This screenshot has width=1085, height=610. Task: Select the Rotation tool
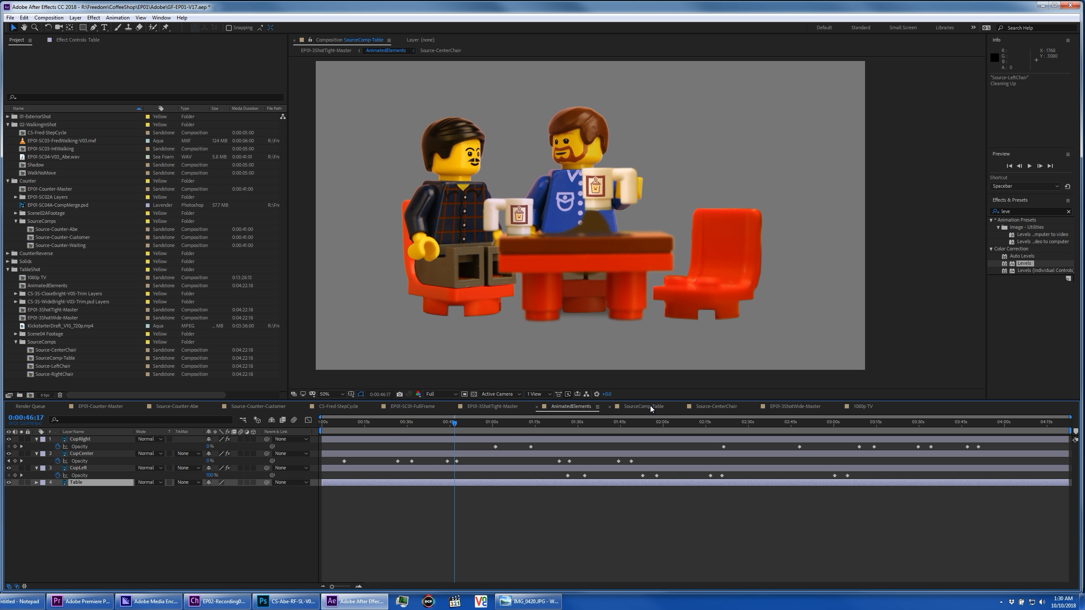tap(48, 28)
